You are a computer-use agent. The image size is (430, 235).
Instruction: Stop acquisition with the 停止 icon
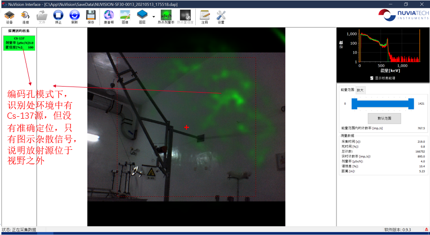pos(58,16)
